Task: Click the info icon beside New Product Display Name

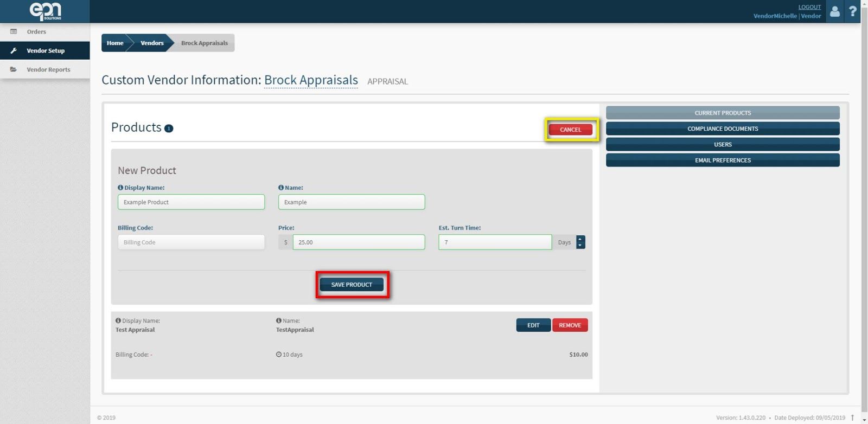Action: [x=120, y=188]
